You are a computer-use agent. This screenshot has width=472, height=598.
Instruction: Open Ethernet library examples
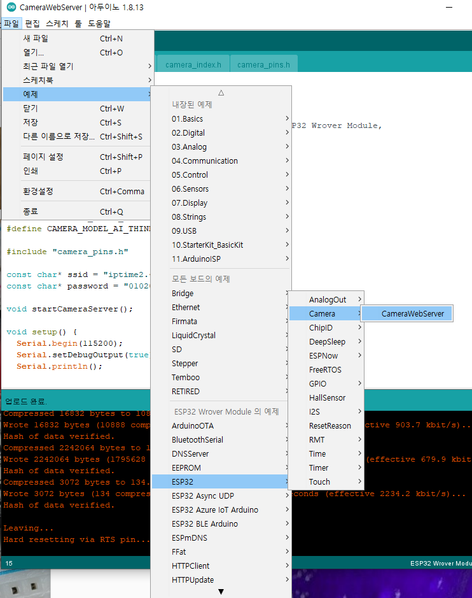[x=221, y=308]
